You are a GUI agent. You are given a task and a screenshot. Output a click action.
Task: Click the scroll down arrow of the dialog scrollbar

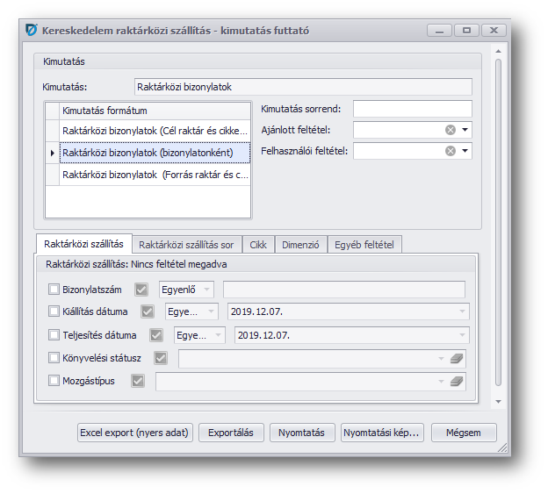pyautogui.click(x=498, y=402)
